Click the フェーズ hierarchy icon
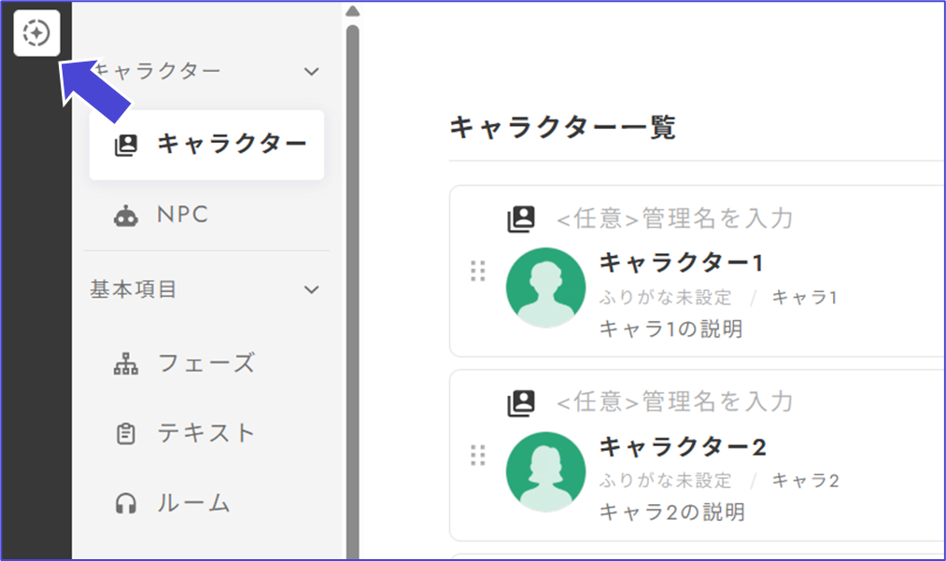Screen dimensions: 946x561 point(125,364)
